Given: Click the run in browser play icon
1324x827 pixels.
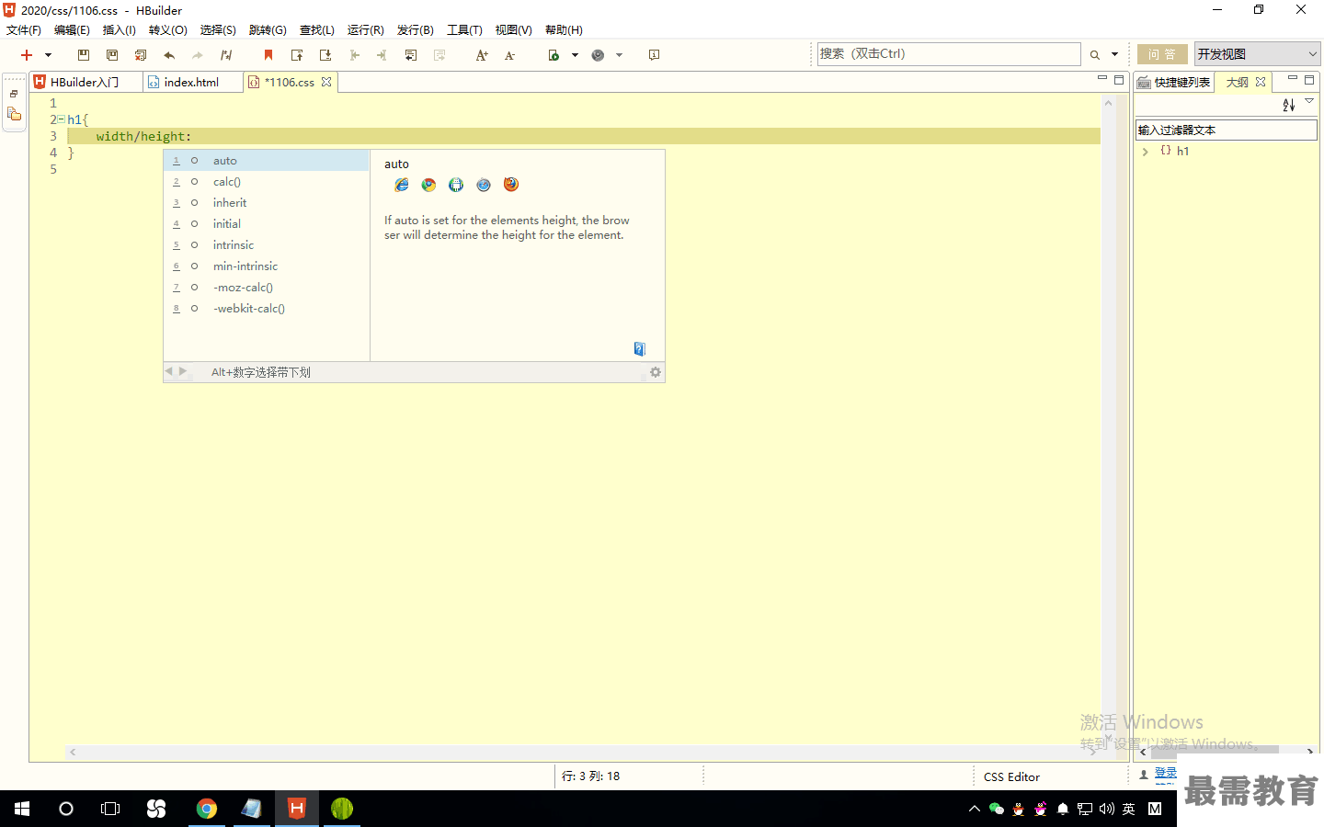Looking at the screenshot, I should click(554, 55).
